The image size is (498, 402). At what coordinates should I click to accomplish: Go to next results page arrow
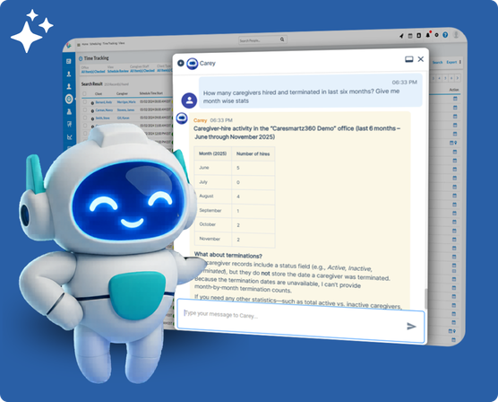(x=458, y=78)
